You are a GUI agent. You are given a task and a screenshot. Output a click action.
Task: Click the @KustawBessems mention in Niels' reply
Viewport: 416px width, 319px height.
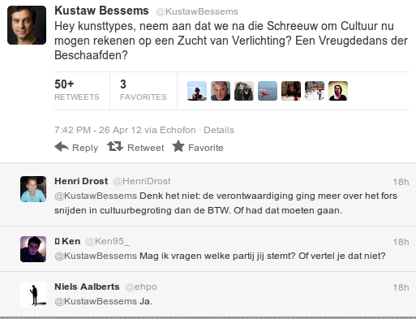tap(96, 301)
